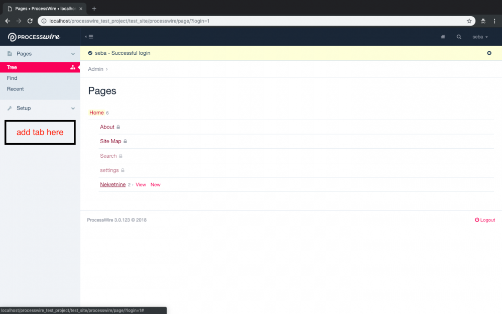The width and height of the screenshot is (502, 314).
Task: Open admin search with the magnifier icon
Action: click(459, 36)
